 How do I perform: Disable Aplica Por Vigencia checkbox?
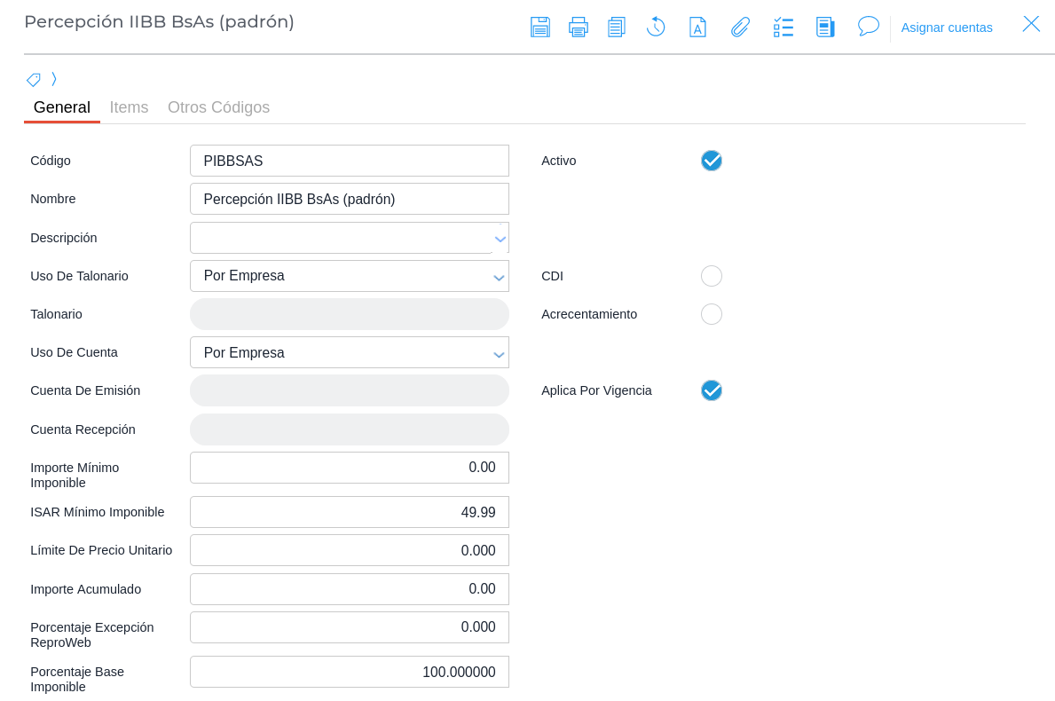[711, 390]
